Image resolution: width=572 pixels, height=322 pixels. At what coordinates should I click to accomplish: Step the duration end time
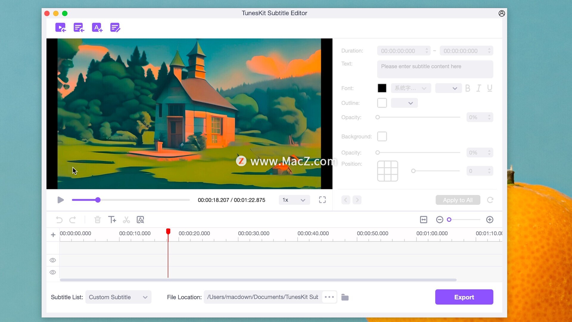489,51
